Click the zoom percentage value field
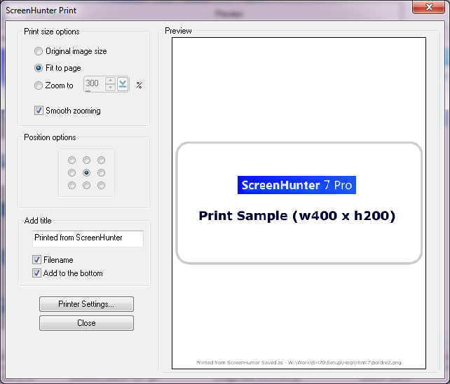 93,84
